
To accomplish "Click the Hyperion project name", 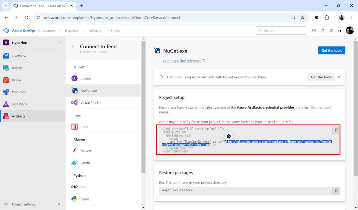I will click(x=19, y=43).
